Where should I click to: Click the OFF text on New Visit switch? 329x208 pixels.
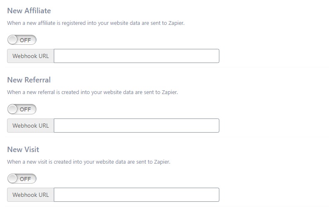(26, 179)
